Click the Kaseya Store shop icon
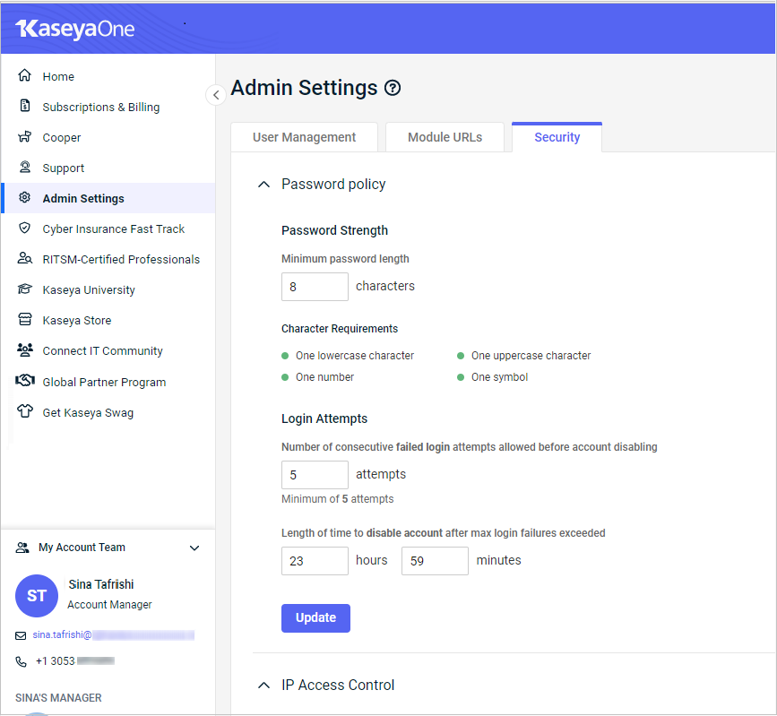This screenshot has width=777, height=716. (x=25, y=319)
